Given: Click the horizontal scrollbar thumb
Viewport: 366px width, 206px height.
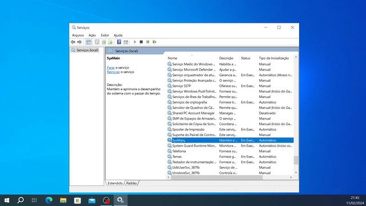Looking at the screenshot, I should click(217, 177).
